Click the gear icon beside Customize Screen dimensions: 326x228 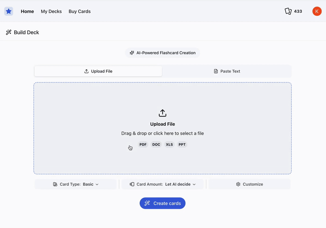(x=238, y=184)
